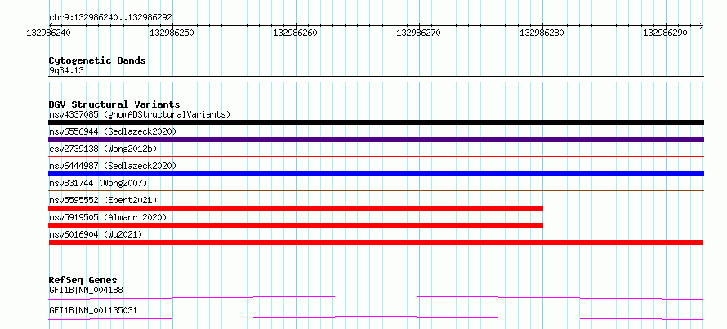This screenshot has width=727, height=329.
Task: Click ruler position label 132986270
Action: tap(419, 33)
